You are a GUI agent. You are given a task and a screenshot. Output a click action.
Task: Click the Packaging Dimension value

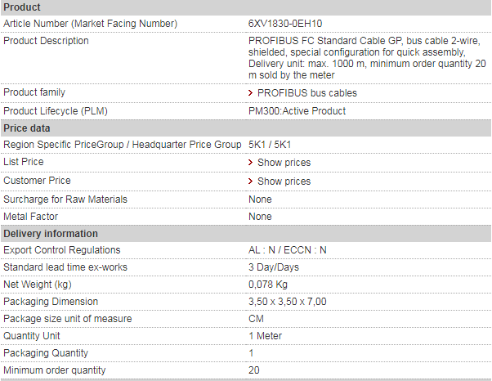(287, 302)
